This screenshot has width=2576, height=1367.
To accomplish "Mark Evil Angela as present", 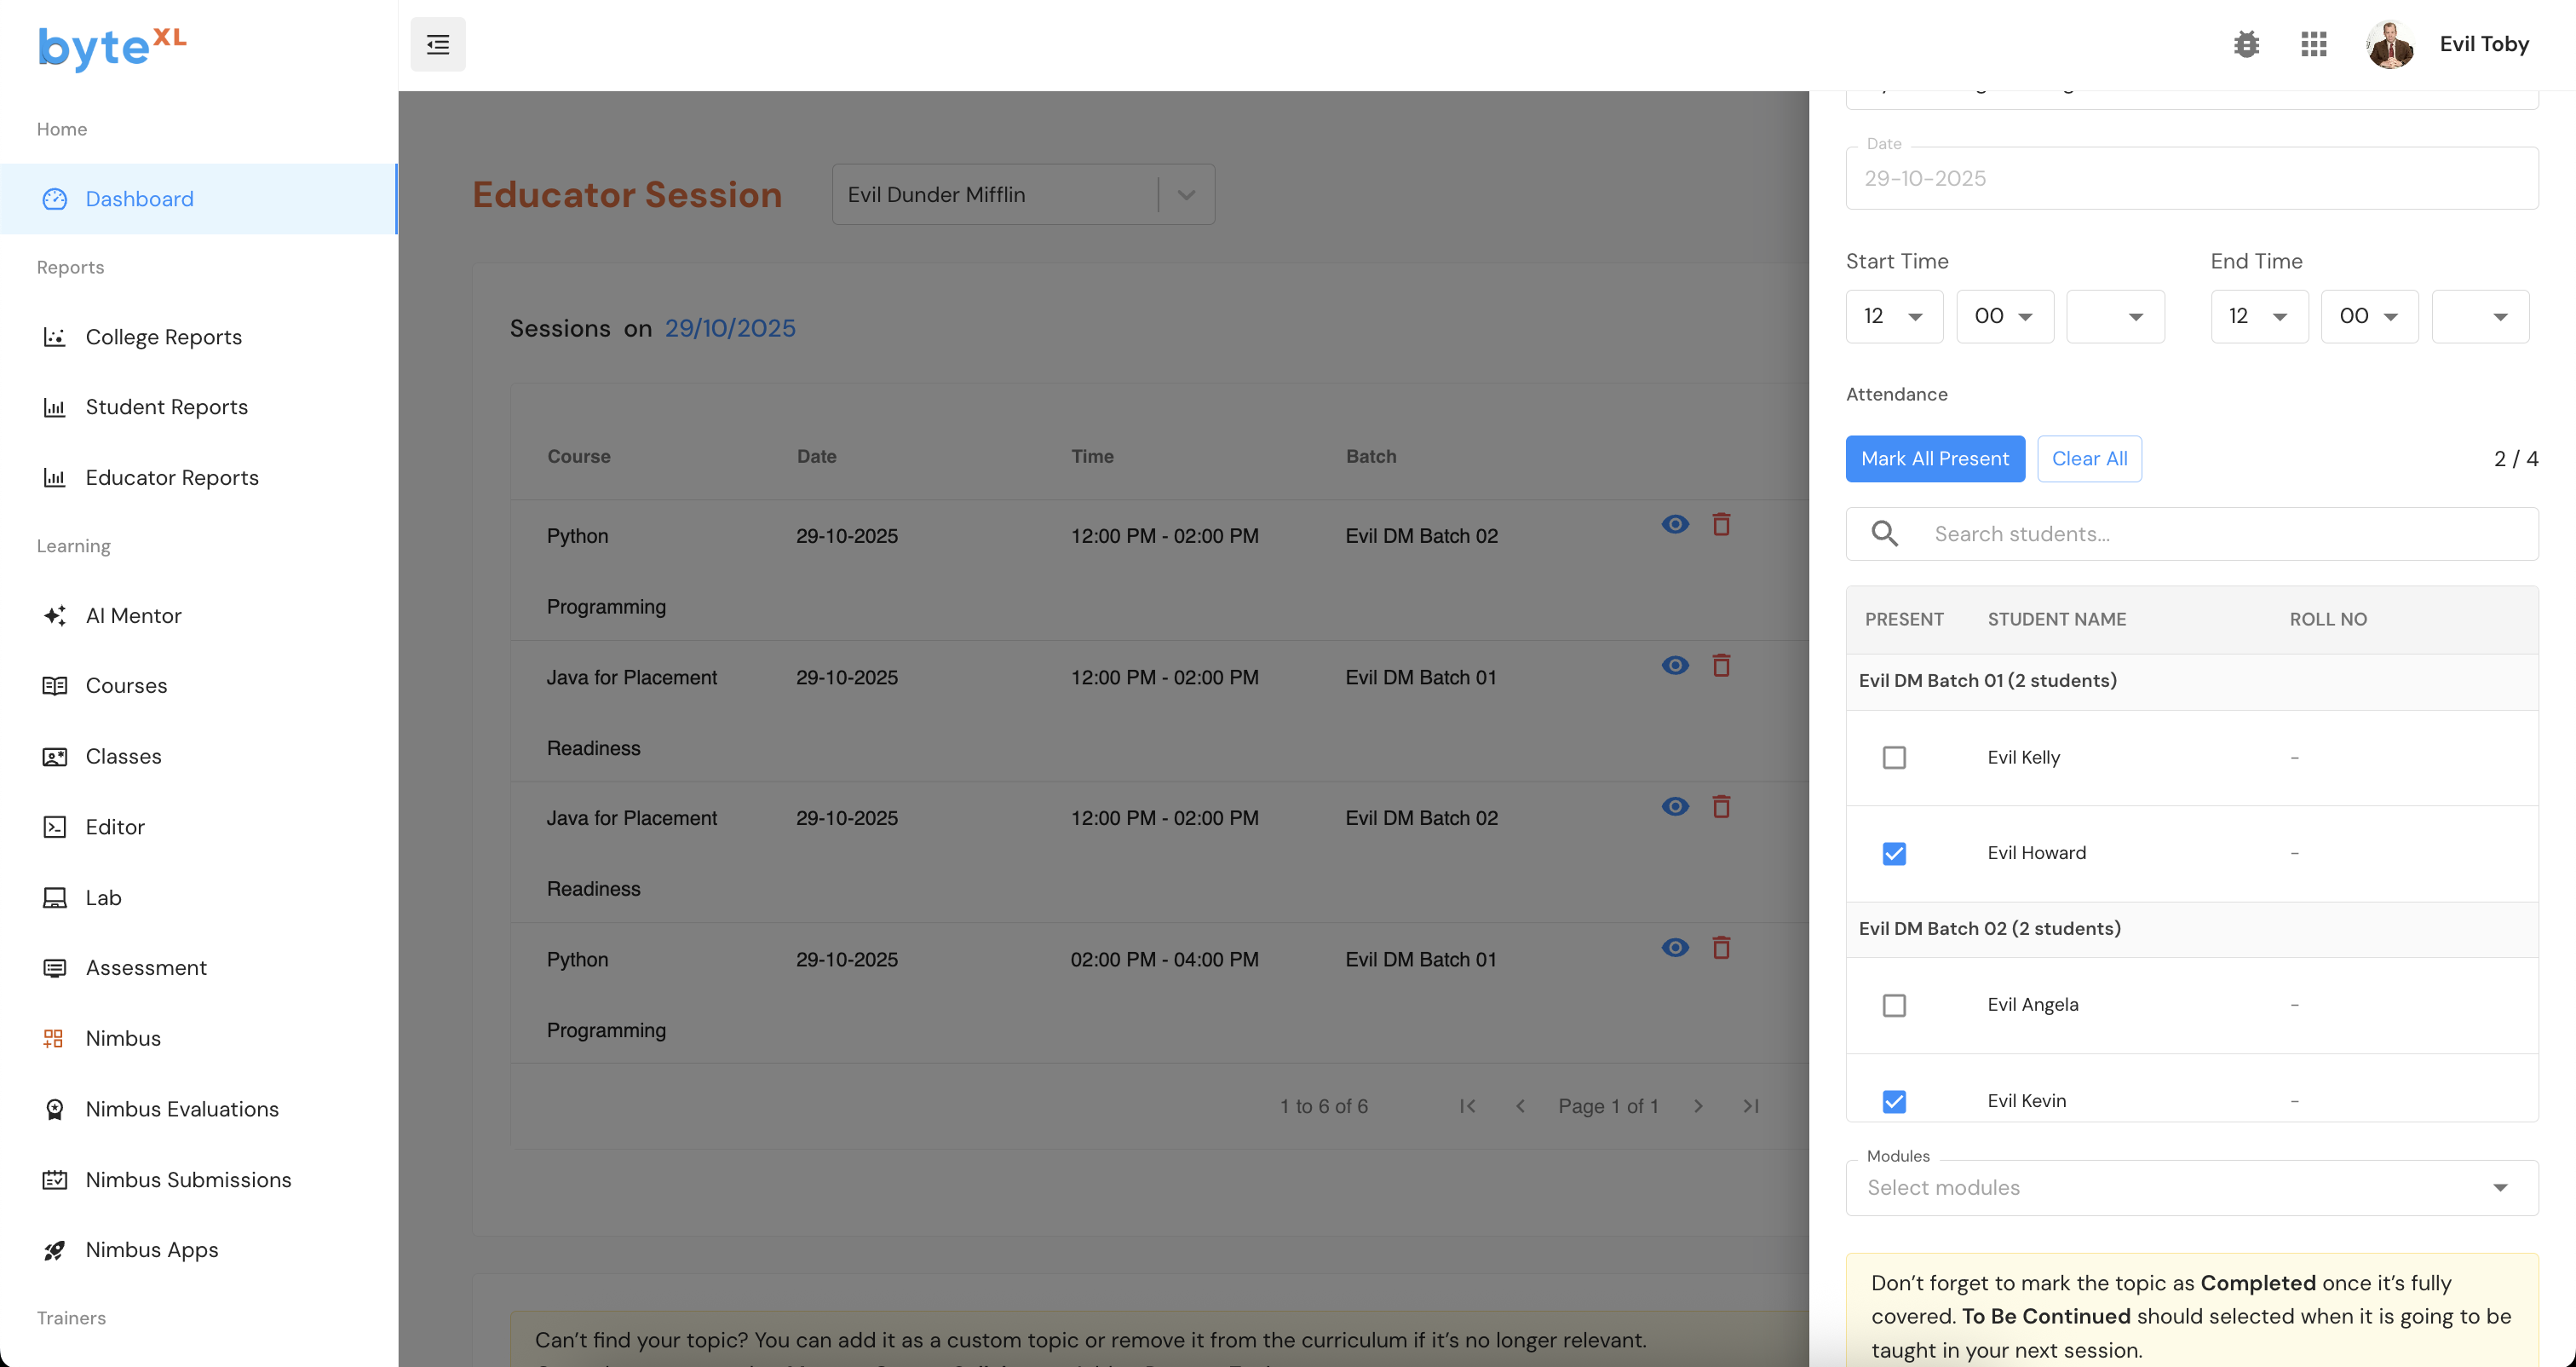I will [x=1893, y=1005].
